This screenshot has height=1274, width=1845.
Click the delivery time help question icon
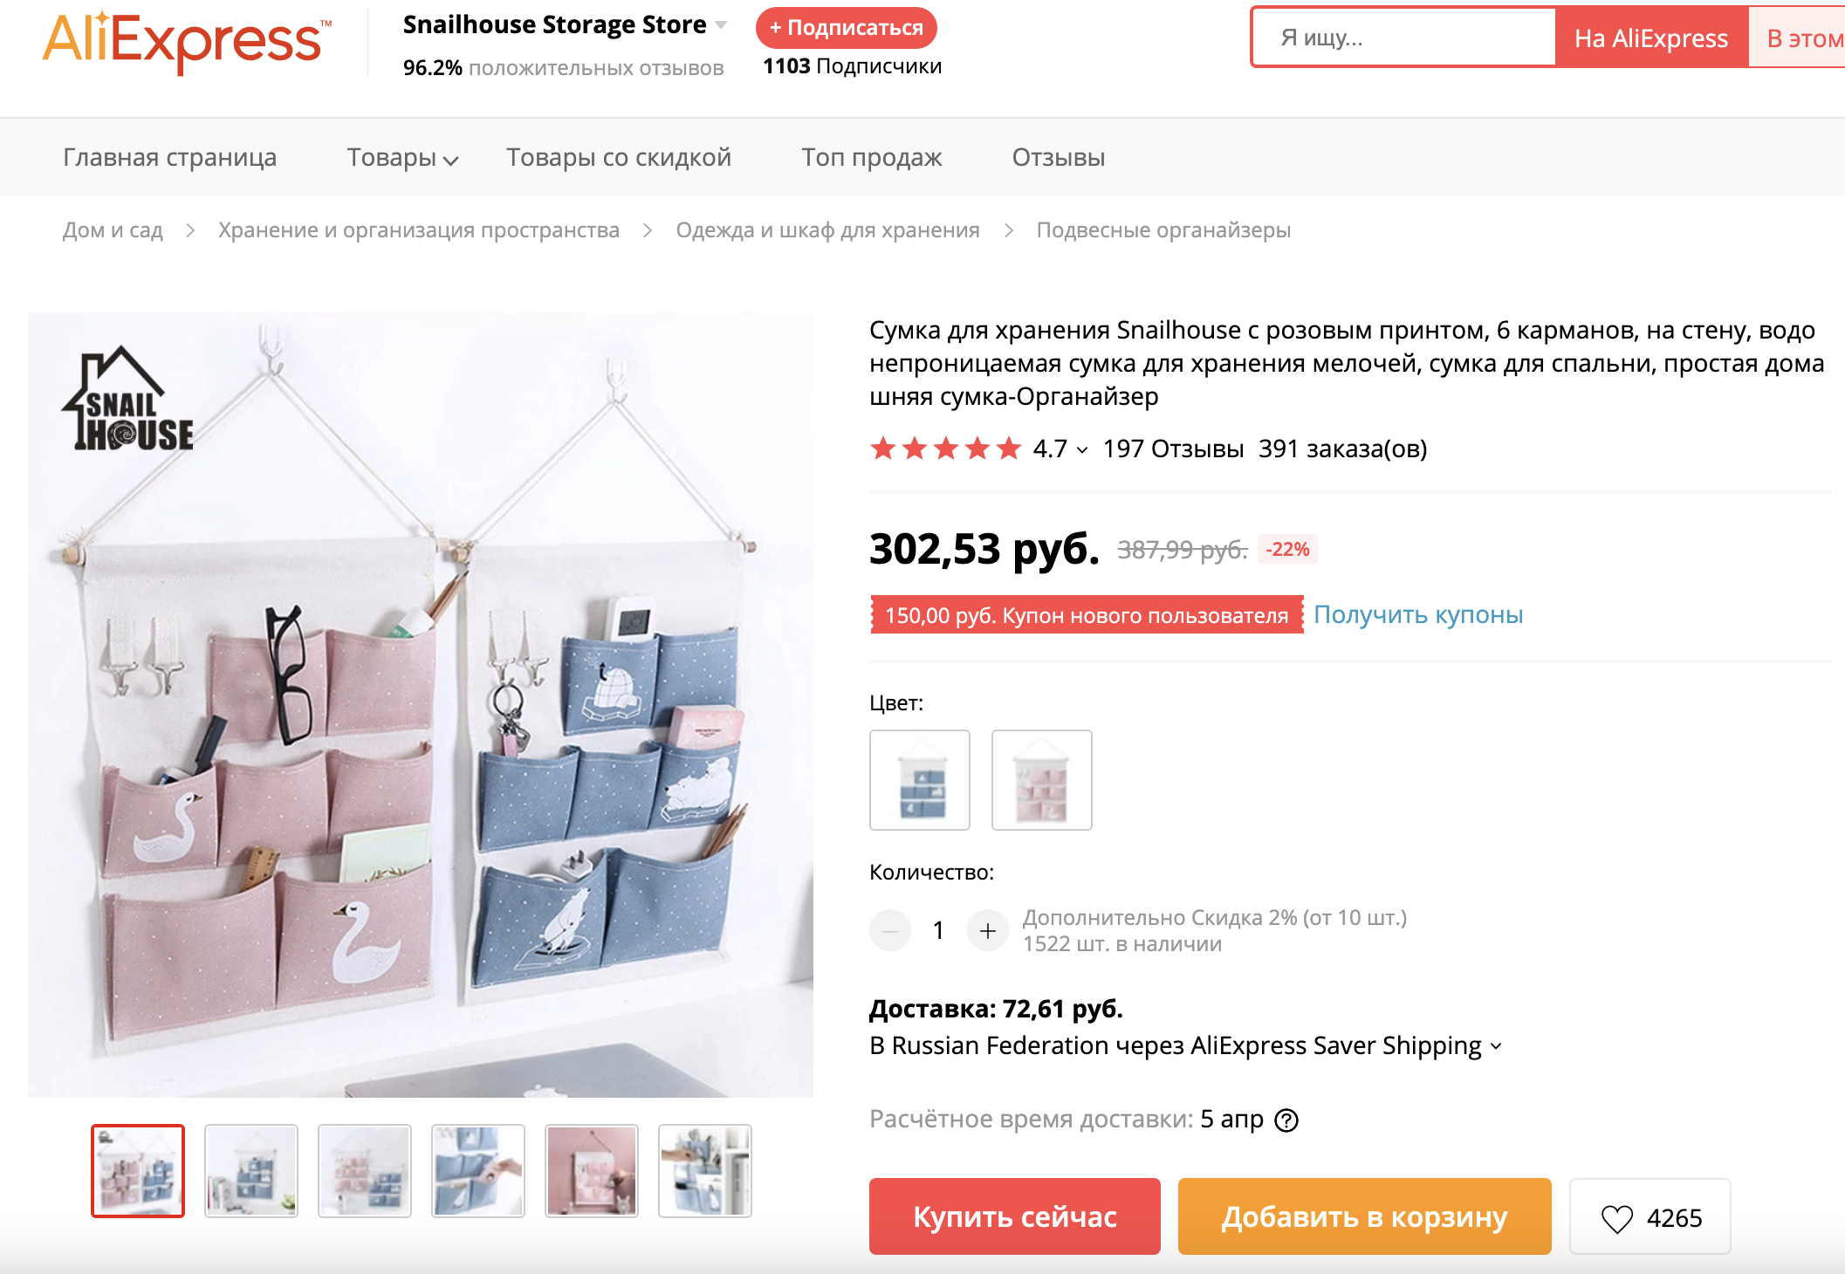click(x=1286, y=1120)
